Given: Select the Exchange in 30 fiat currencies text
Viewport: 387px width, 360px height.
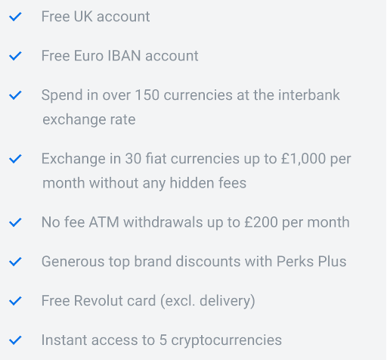Looking at the screenshot, I should [141, 159].
